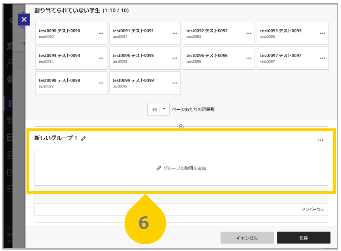
Task: Select the test0097 テスト0097 student card
Action: [x=293, y=58]
